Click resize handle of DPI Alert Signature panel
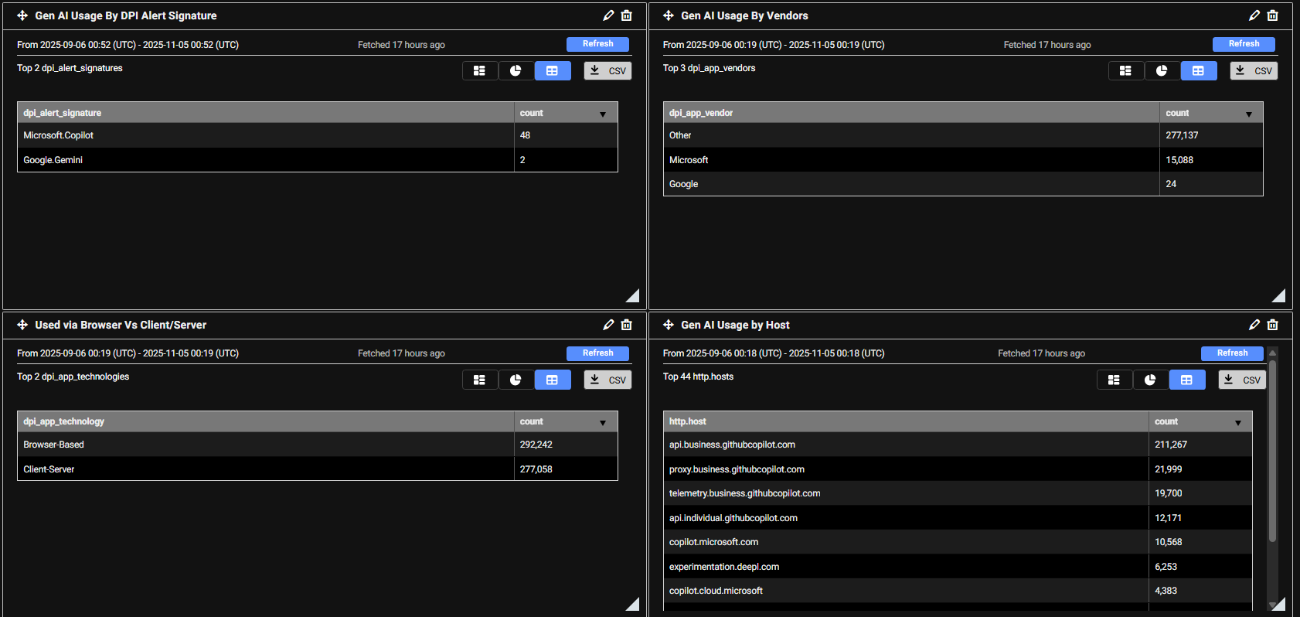The width and height of the screenshot is (1300, 617). pyautogui.click(x=633, y=295)
